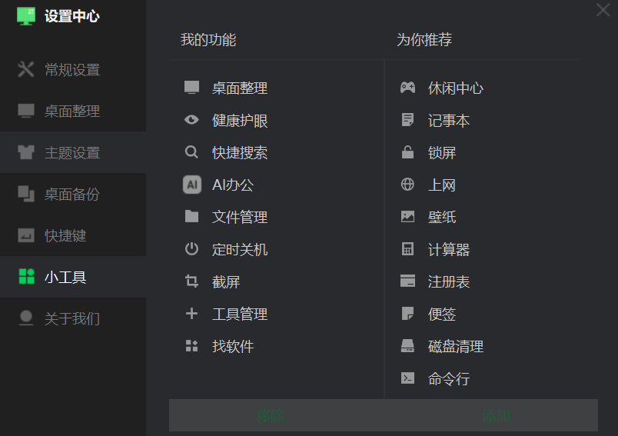Select the 快捷搜索 magnifier icon
The width and height of the screenshot is (618, 436).
pos(191,152)
